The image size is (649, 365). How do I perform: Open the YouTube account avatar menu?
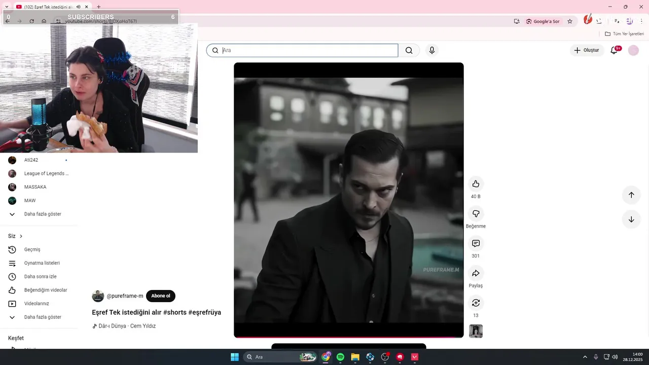point(633,50)
